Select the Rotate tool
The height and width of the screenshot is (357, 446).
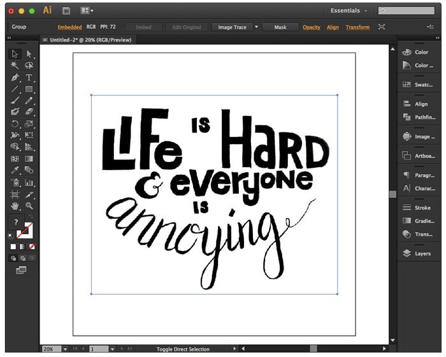15,124
